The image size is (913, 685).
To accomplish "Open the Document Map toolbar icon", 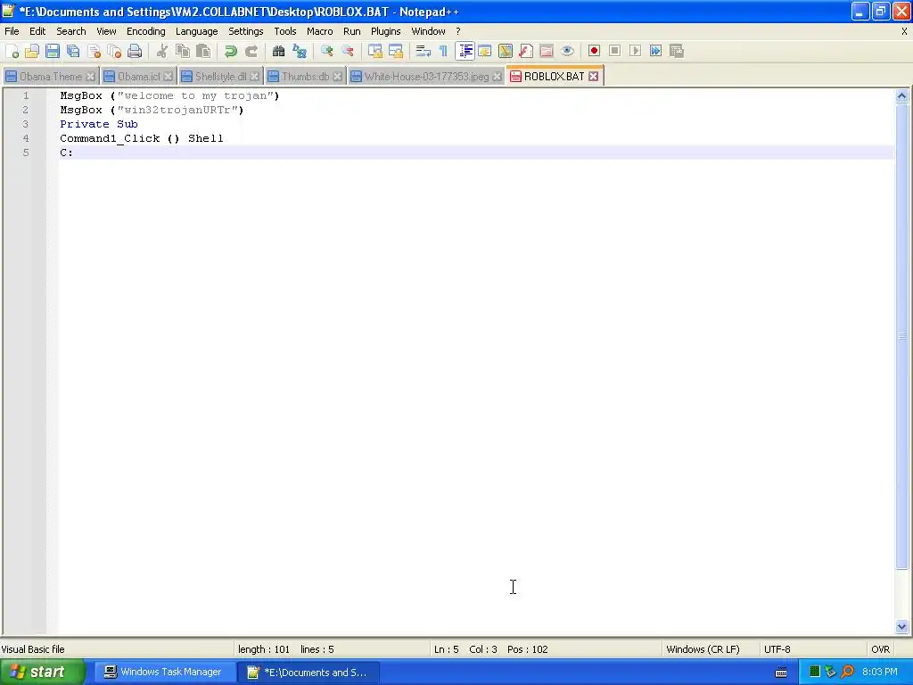I will (x=506, y=51).
